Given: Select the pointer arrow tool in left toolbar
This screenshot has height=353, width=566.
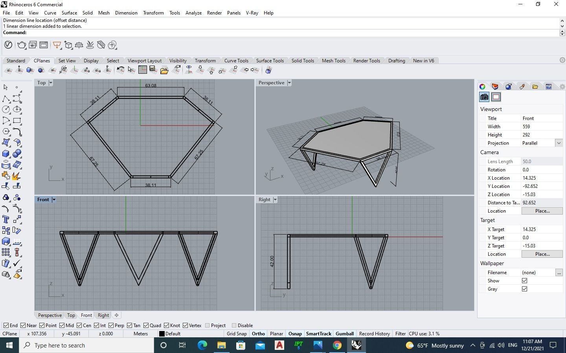Looking at the screenshot, I should [6, 87].
